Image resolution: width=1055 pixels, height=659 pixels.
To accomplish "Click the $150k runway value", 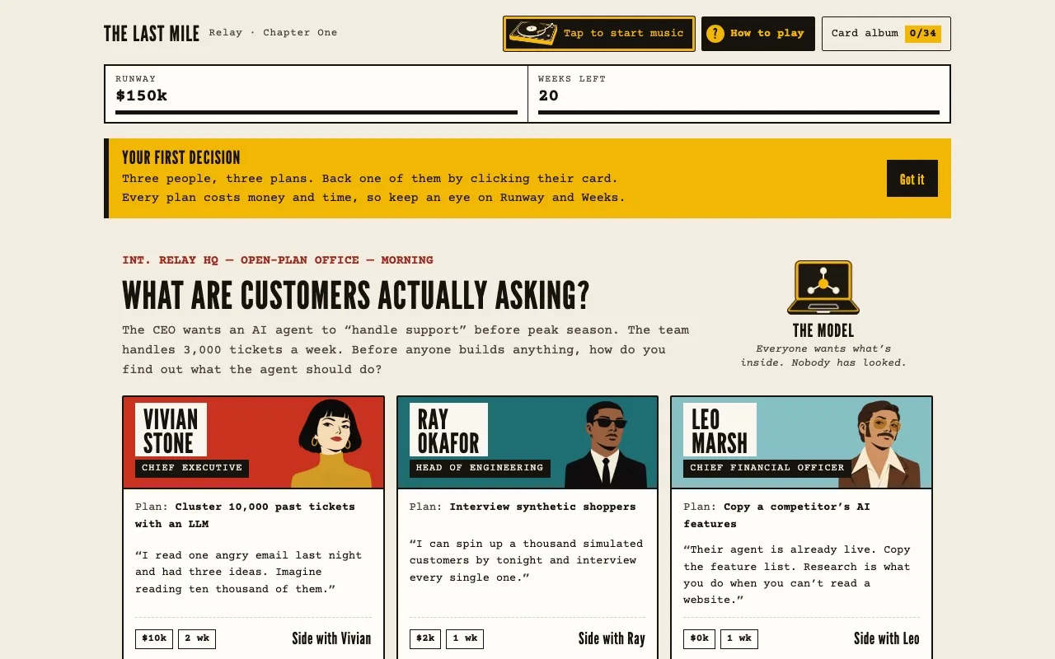I will 142,96.
